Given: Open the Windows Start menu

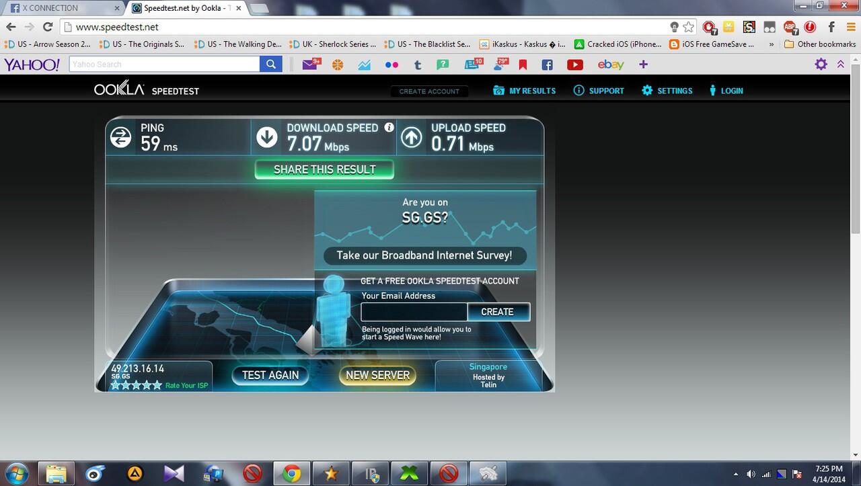Looking at the screenshot, I should 15,473.
